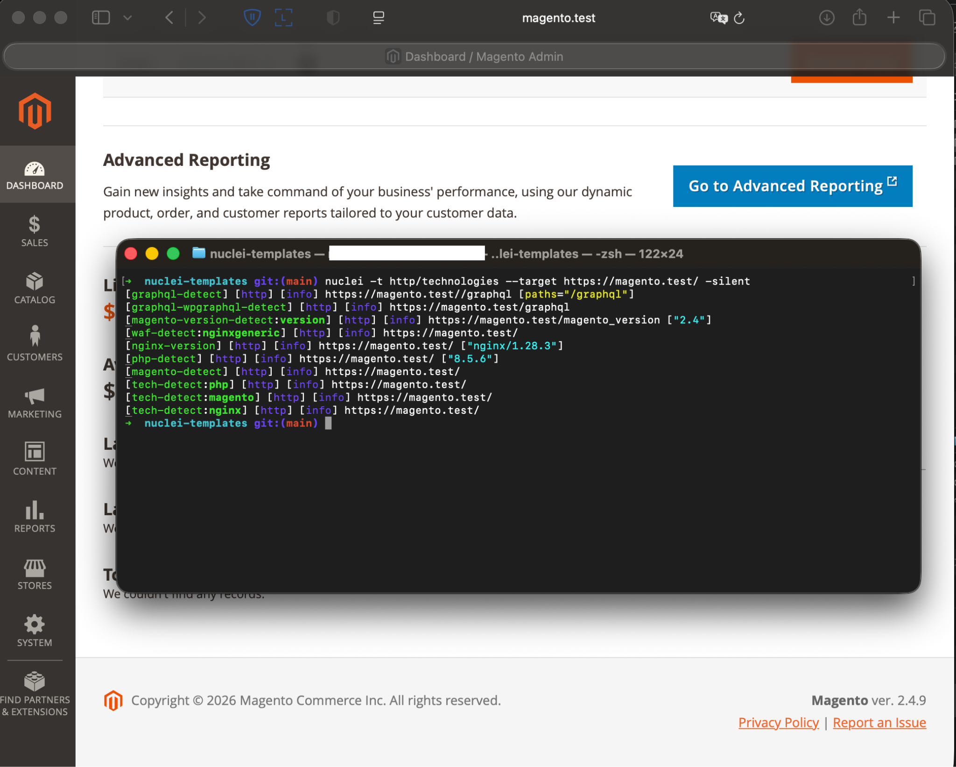Click the magento-version-detect result line
The image size is (956, 767).
(x=418, y=320)
